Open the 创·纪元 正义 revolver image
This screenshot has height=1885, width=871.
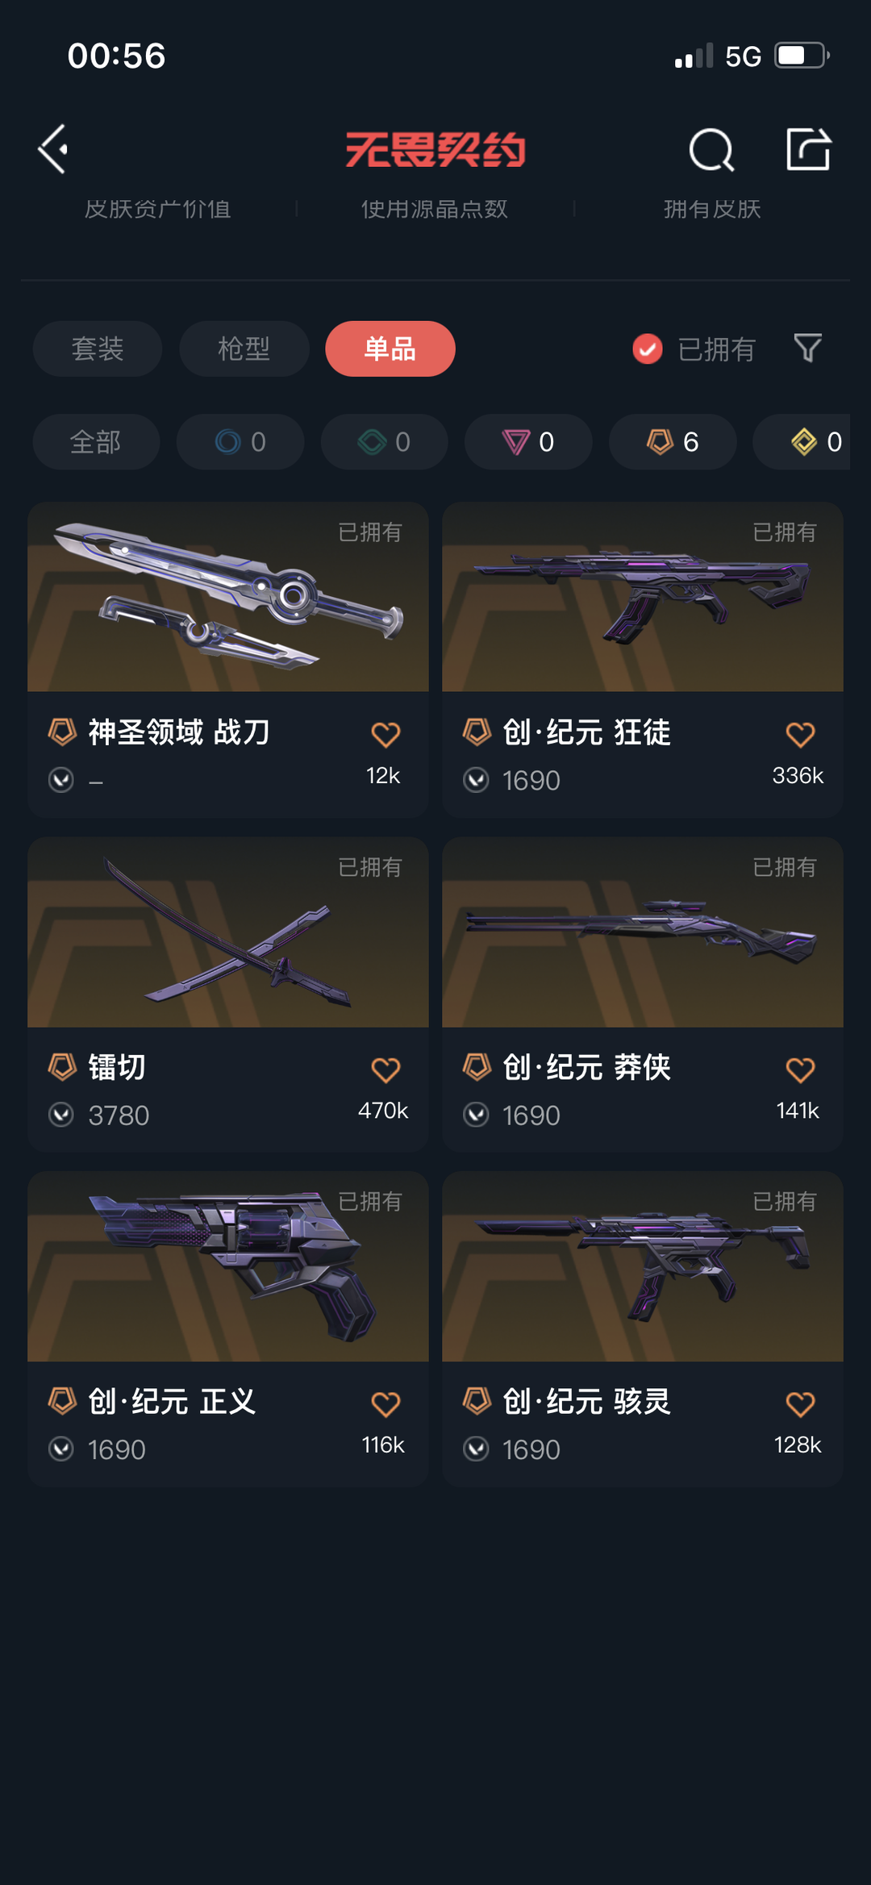coord(228,1267)
